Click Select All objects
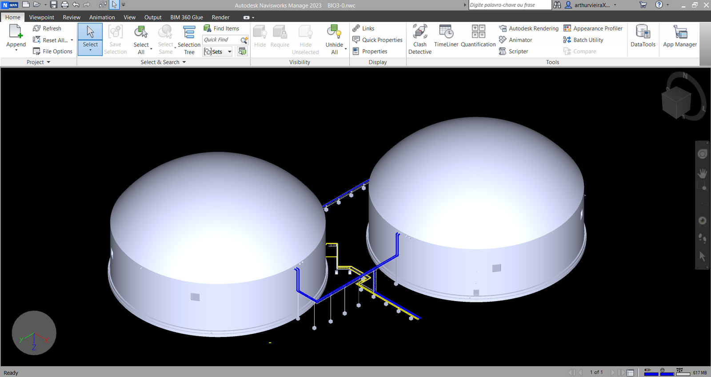This screenshot has width=711, height=377. 141,40
